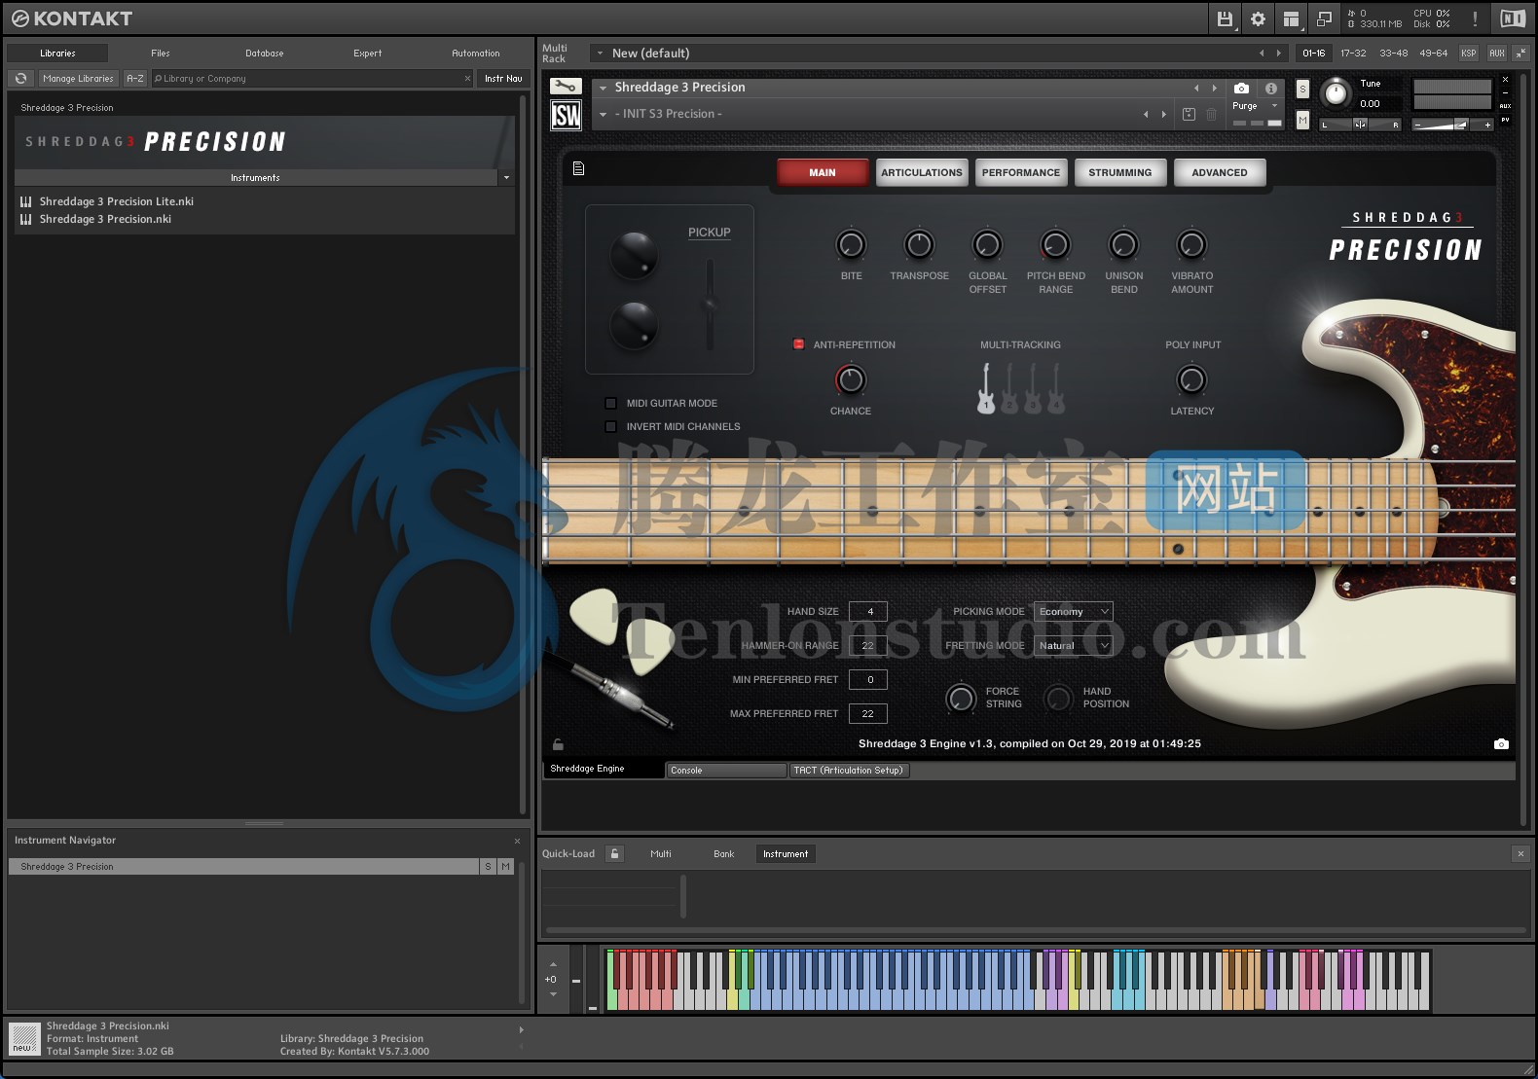Click the Native Instruments NI logo
The height and width of the screenshot is (1079, 1538).
coord(1512,18)
